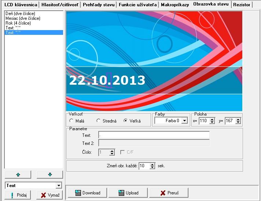The image size is (261, 201).
Task: Increase the Zmeň obr. každé seconds value
Action: pyautogui.click(x=152, y=164)
